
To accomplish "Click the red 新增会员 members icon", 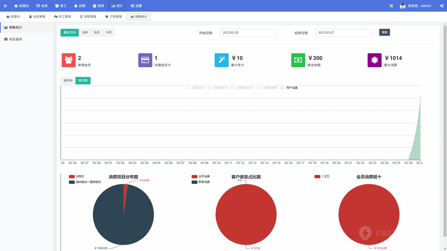I will click(68, 60).
